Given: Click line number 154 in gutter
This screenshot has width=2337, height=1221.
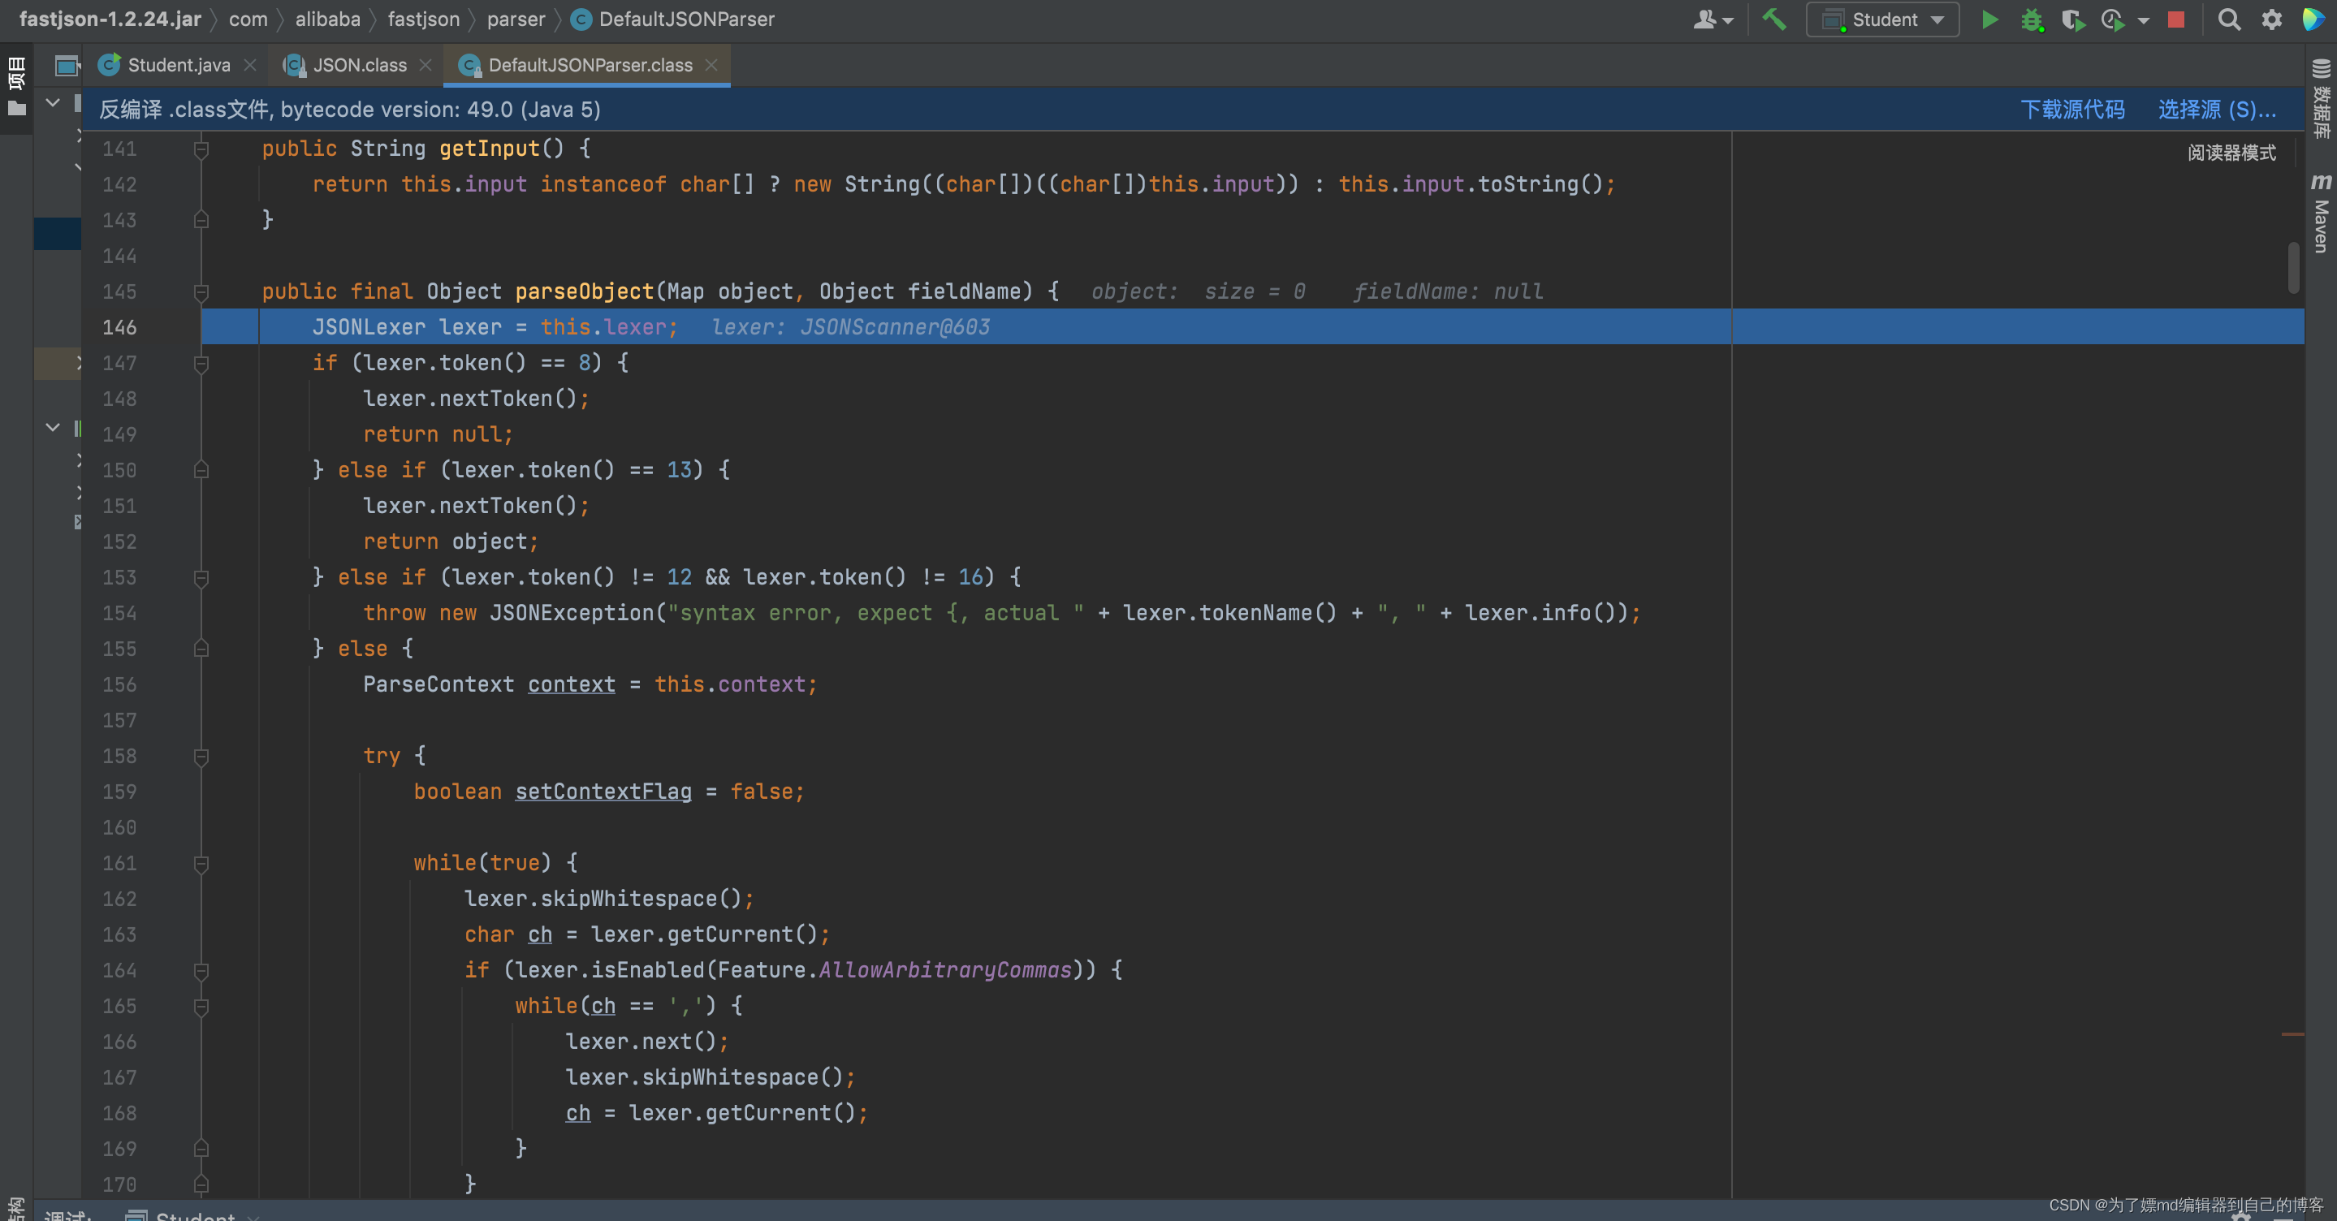Looking at the screenshot, I should point(119,613).
